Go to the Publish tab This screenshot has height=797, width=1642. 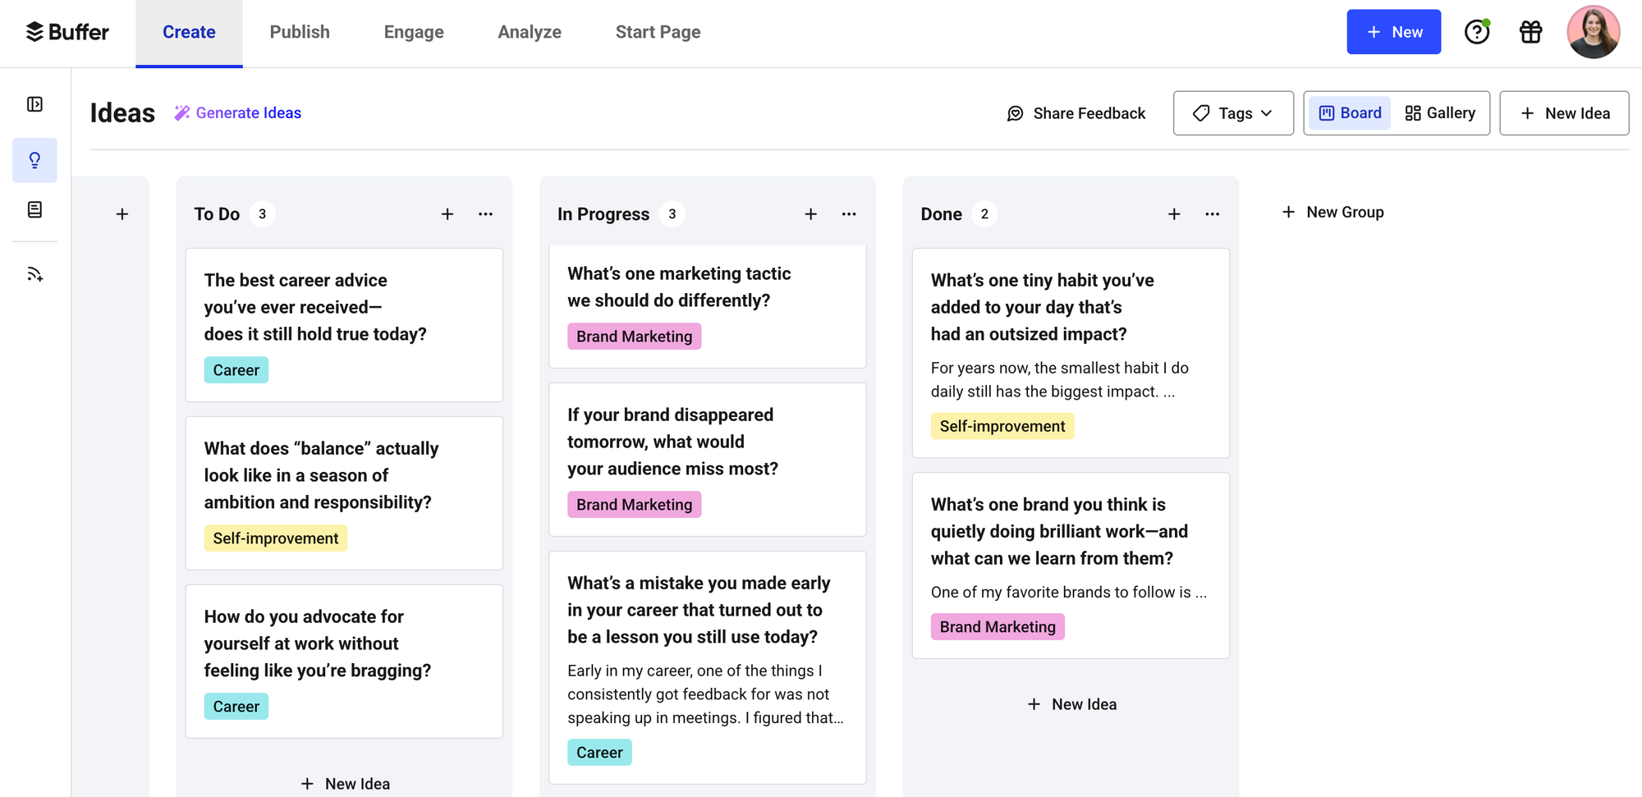(300, 32)
